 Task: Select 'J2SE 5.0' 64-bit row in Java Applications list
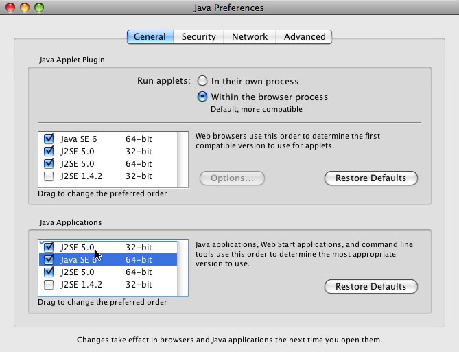click(x=108, y=272)
